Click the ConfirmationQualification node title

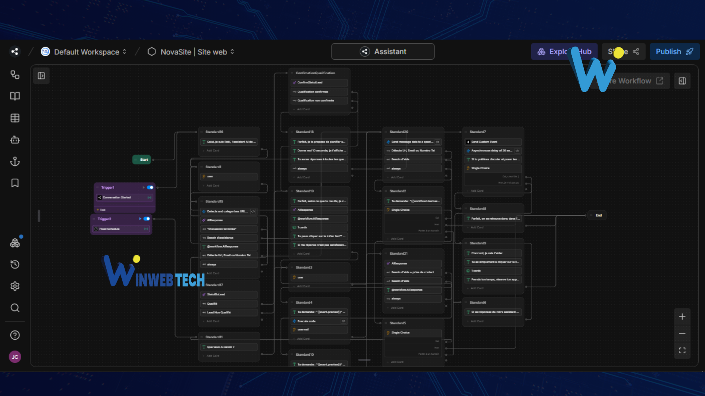(315, 73)
